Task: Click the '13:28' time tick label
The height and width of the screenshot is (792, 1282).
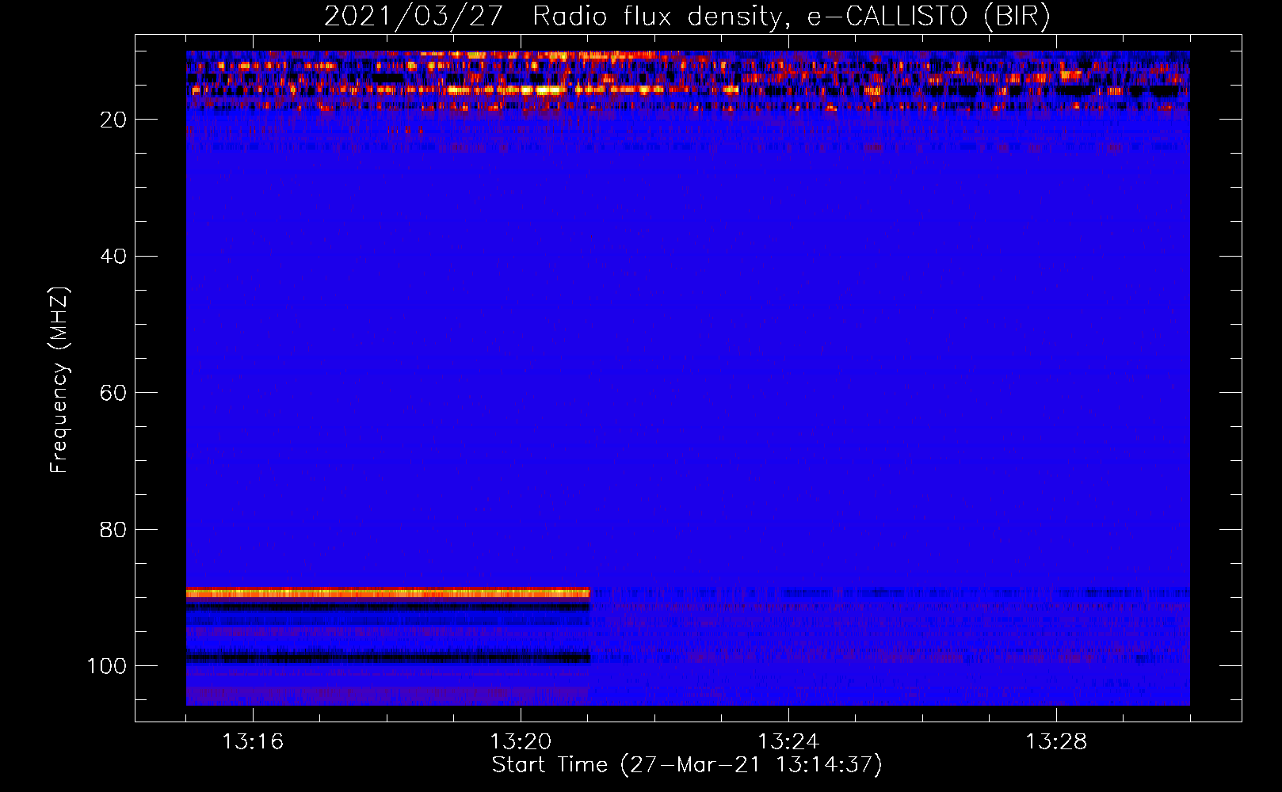Action: 1056,742
